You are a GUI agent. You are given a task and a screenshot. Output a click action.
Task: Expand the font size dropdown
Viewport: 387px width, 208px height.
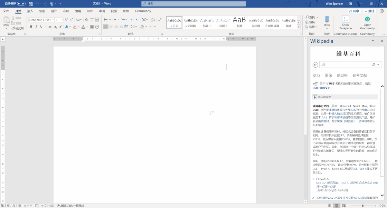pyautogui.click(x=62, y=20)
